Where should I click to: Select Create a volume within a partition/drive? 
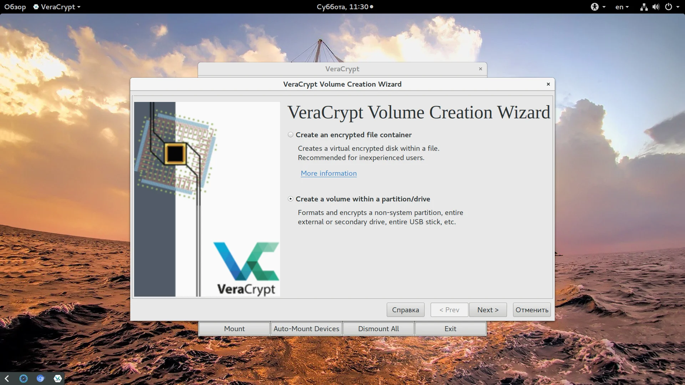tap(291, 199)
